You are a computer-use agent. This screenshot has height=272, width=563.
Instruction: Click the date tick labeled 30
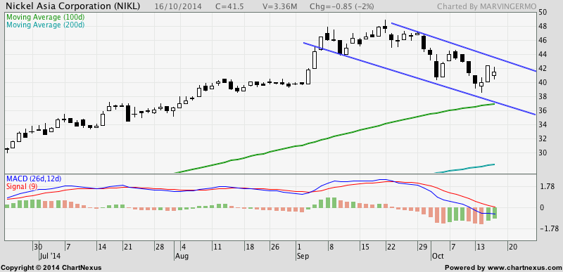(39, 247)
